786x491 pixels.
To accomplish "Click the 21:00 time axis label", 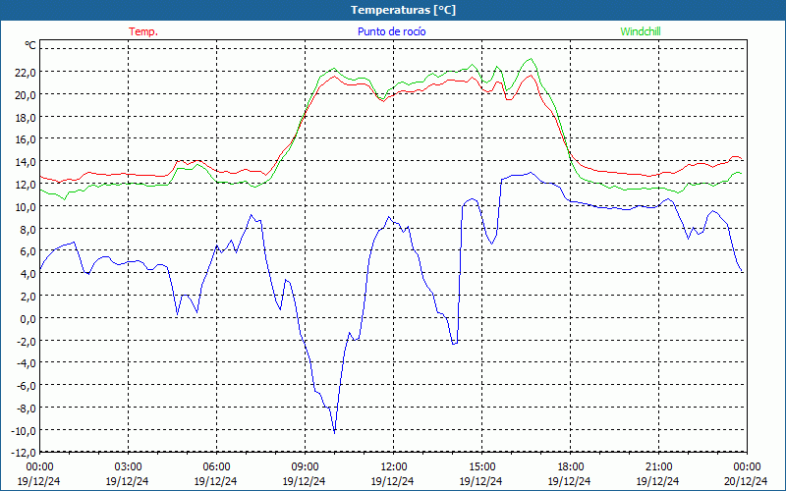I will pos(658,466).
